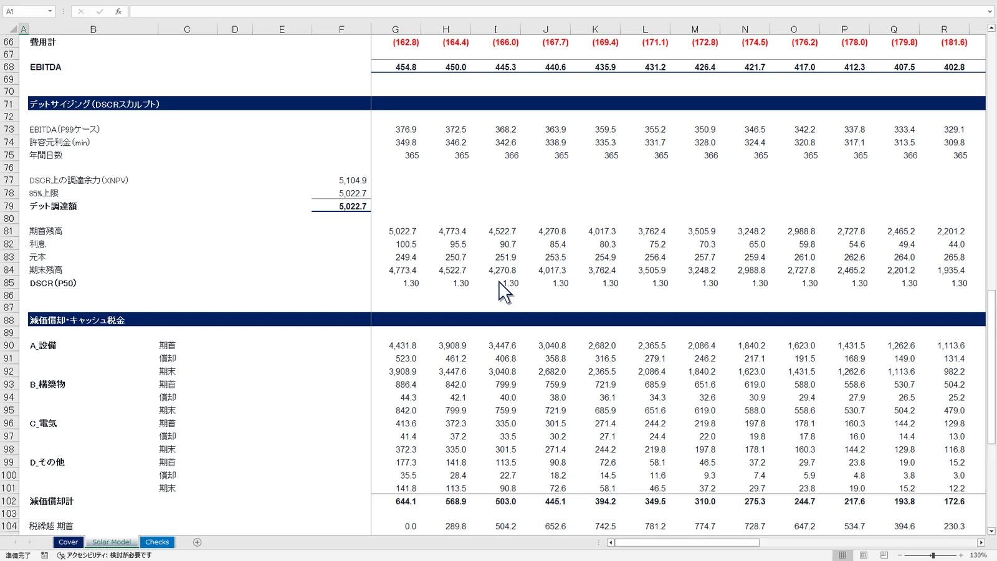Add a new sheet with the plus icon
The image size is (997, 561).
(x=197, y=542)
